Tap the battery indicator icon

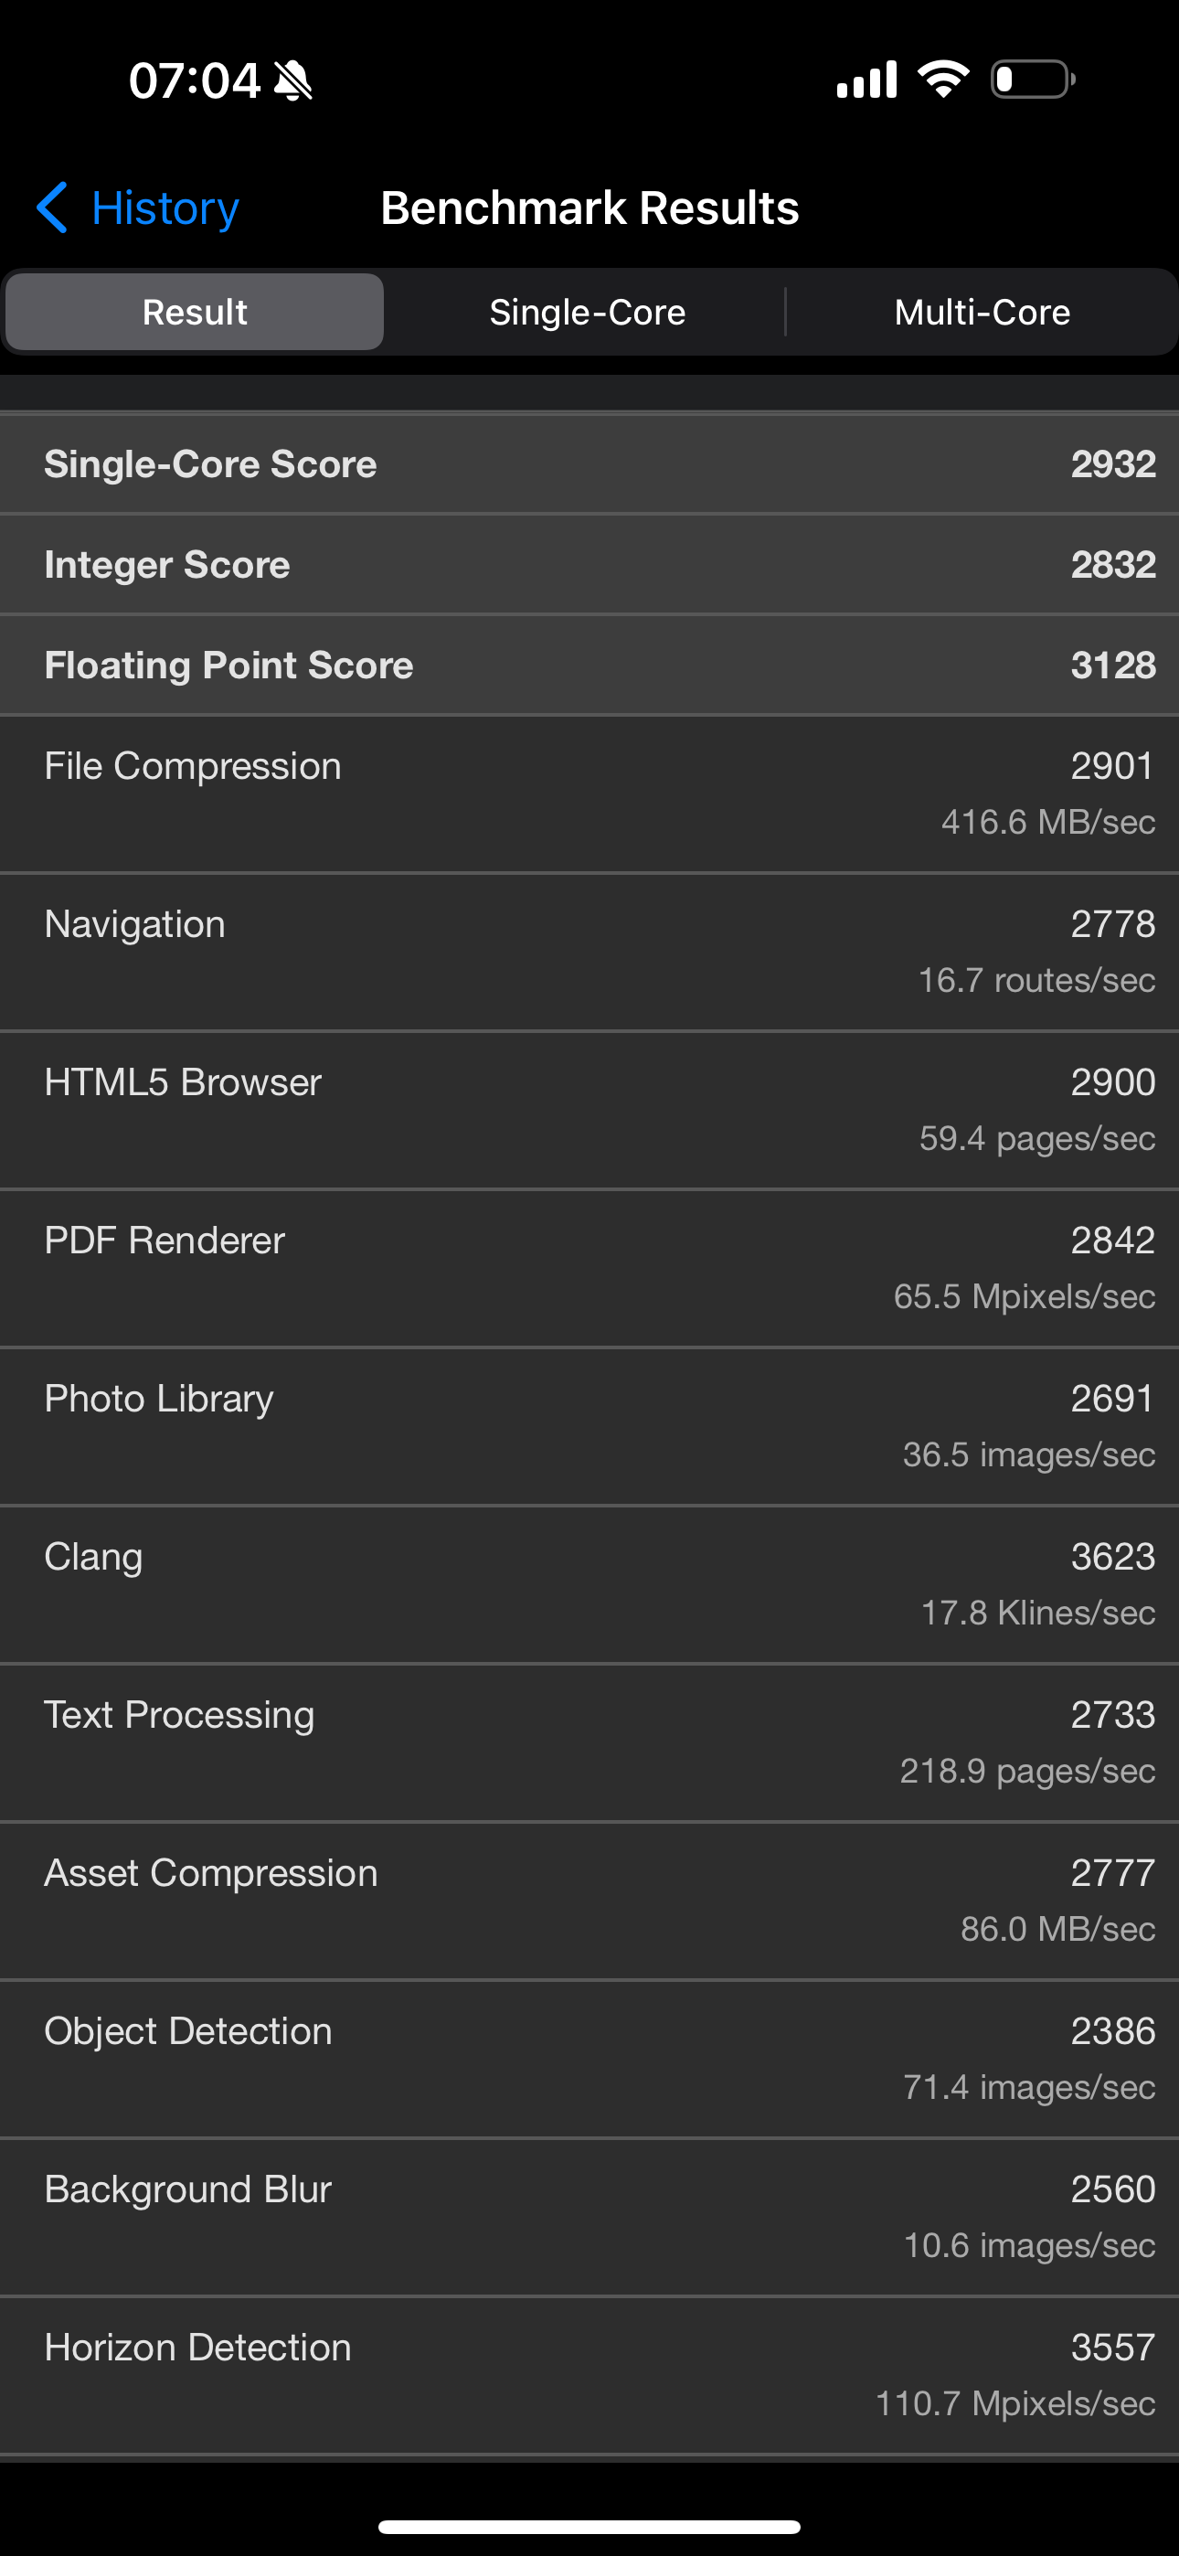point(1032,80)
